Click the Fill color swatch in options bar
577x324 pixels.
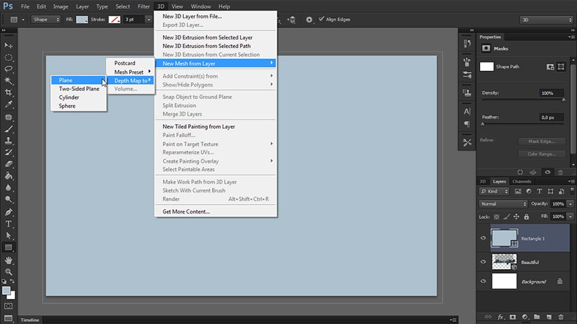pyautogui.click(x=81, y=20)
